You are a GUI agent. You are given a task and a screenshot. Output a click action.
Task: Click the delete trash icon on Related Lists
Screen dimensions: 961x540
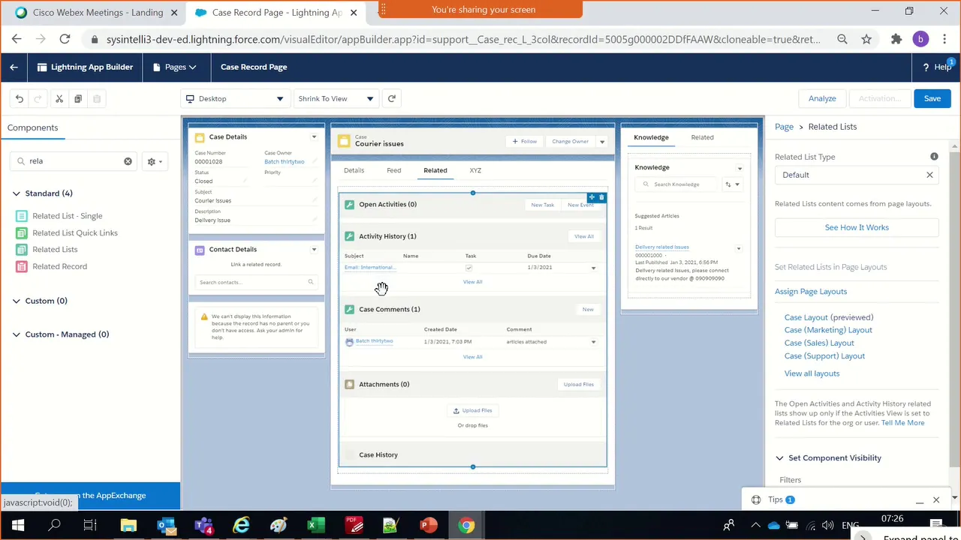(x=601, y=197)
